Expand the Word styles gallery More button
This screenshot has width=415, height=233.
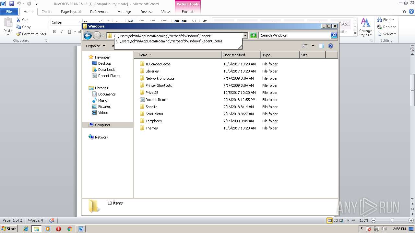click(355, 34)
